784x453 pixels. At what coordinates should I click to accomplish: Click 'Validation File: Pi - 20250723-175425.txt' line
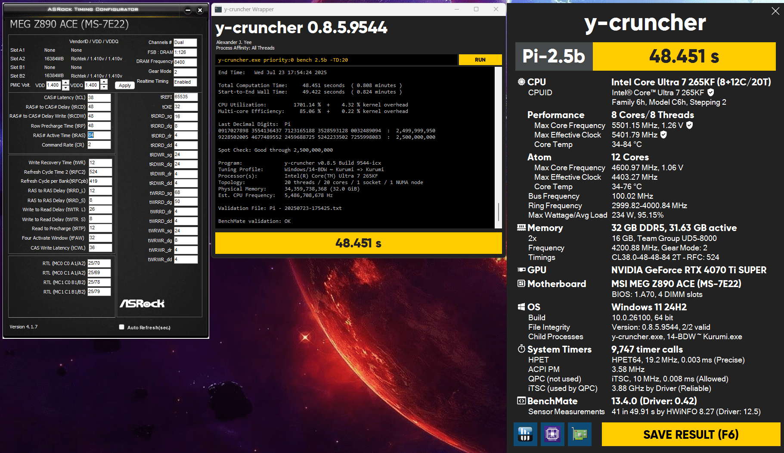tap(280, 208)
